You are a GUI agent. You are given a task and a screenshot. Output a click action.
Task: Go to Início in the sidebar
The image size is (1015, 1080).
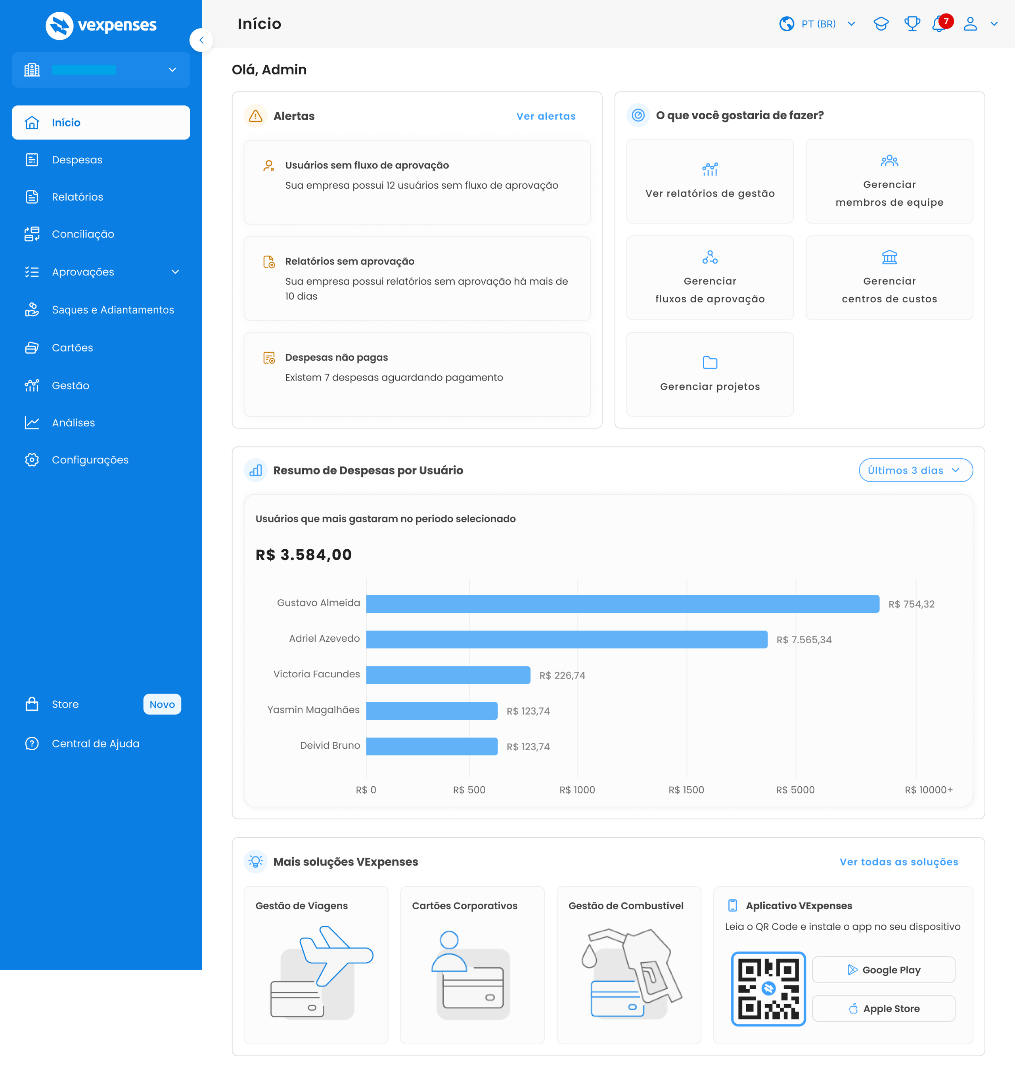(x=101, y=122)
